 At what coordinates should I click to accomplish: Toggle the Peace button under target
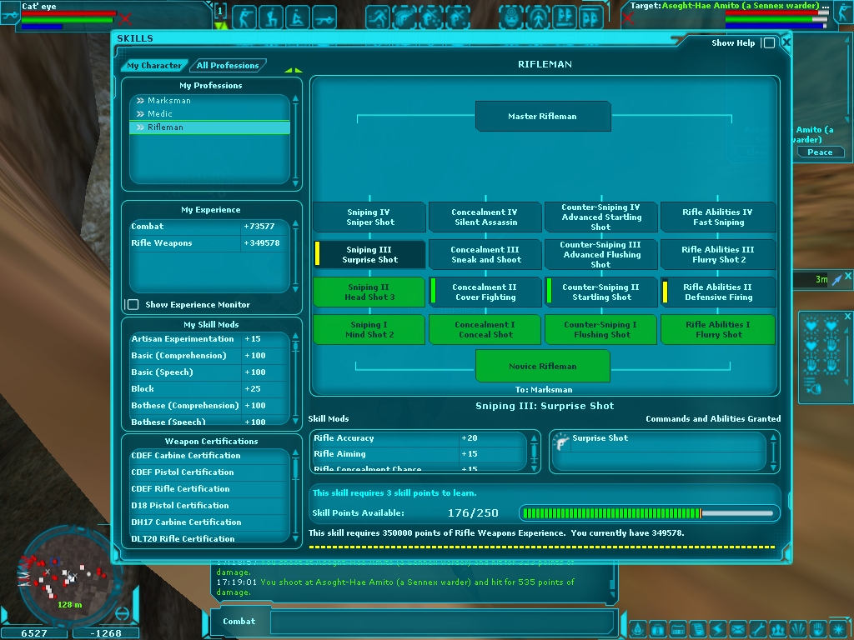pyautogui.click(x=819, y=152)
